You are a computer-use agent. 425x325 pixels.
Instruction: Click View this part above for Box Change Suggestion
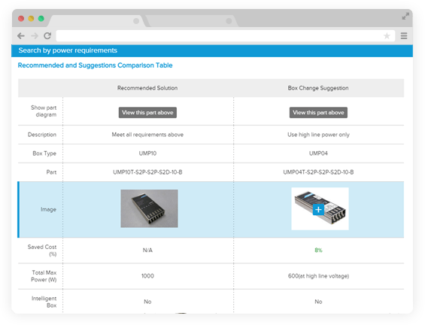pos(318,113)
